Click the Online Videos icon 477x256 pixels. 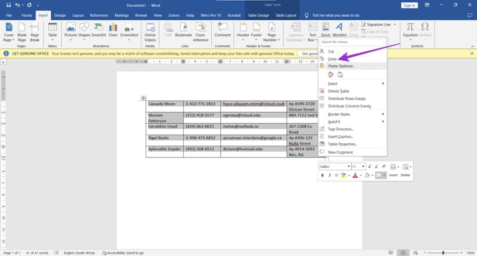[x=150, y=30]
